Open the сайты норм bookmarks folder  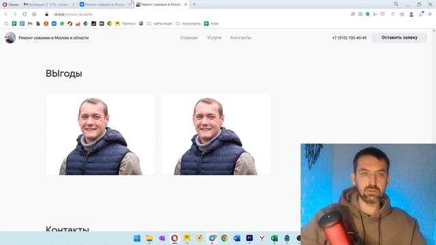click(159, 24)
